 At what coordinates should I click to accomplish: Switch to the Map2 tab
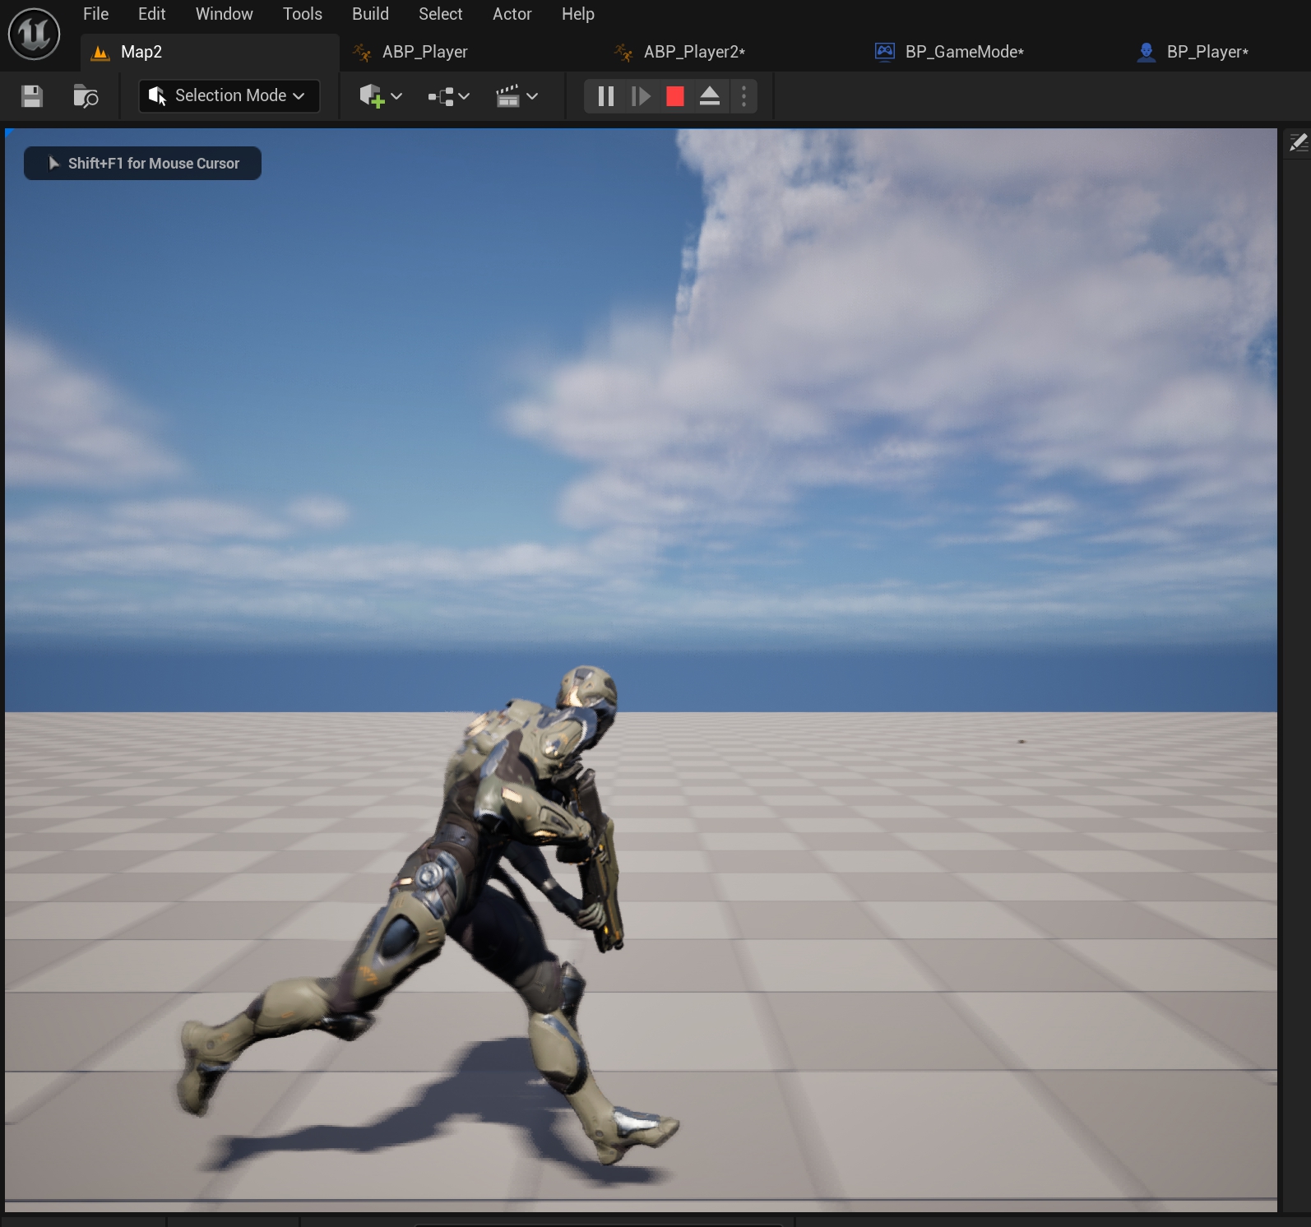coord(210,52)
